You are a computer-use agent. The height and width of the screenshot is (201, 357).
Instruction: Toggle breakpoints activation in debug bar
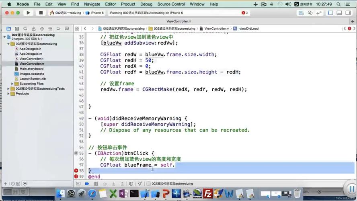tap(87, 183)
